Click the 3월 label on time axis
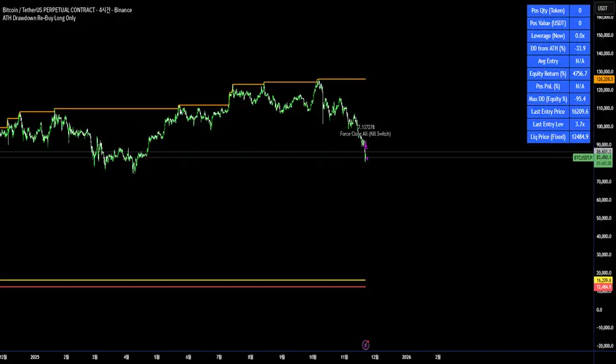 [95, 357]
